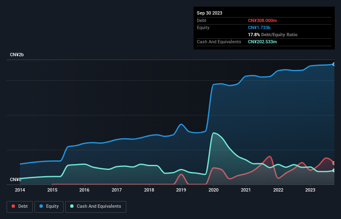Toggle Cash And Equivalents legend button

click(96, 207)
